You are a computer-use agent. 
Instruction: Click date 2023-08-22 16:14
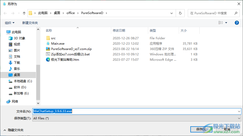pos(126,49)
